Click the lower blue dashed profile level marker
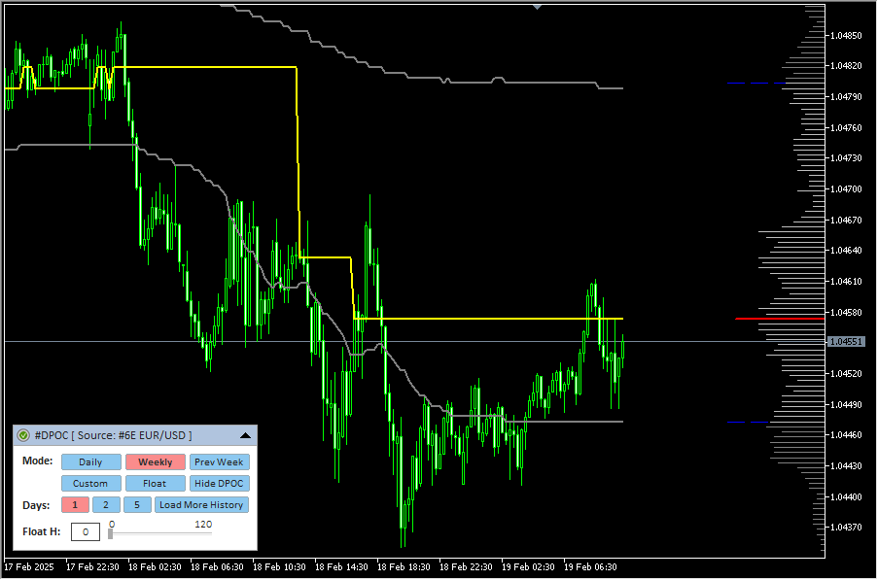Screen dimensions: 878x580 [x=747, y=423]
